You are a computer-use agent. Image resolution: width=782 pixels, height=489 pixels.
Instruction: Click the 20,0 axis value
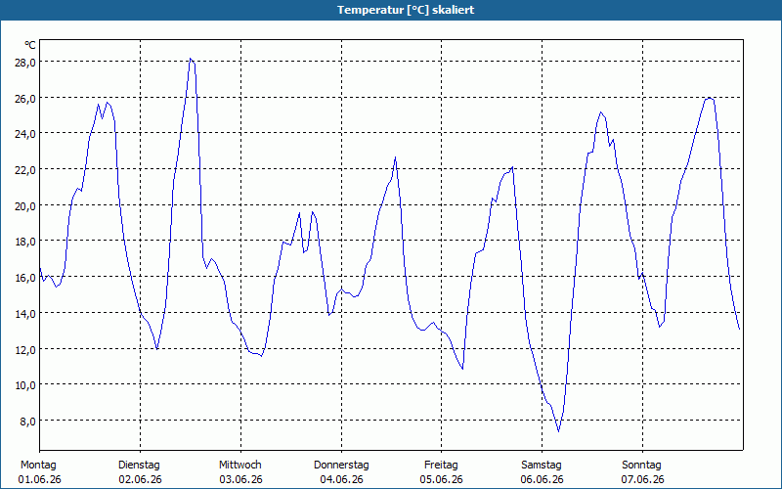25,205
